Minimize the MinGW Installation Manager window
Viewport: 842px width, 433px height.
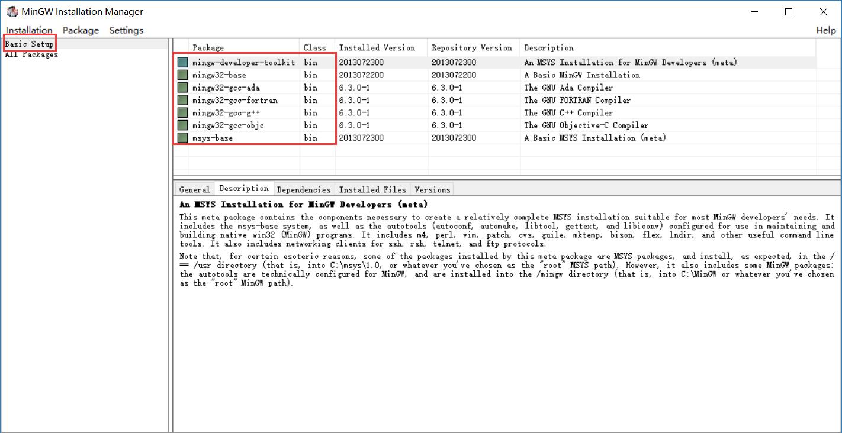point(754,12)
